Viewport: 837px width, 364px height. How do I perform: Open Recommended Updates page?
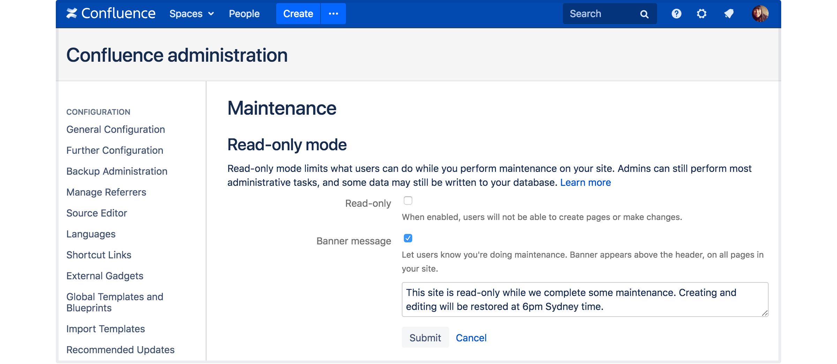pos(120,350)
